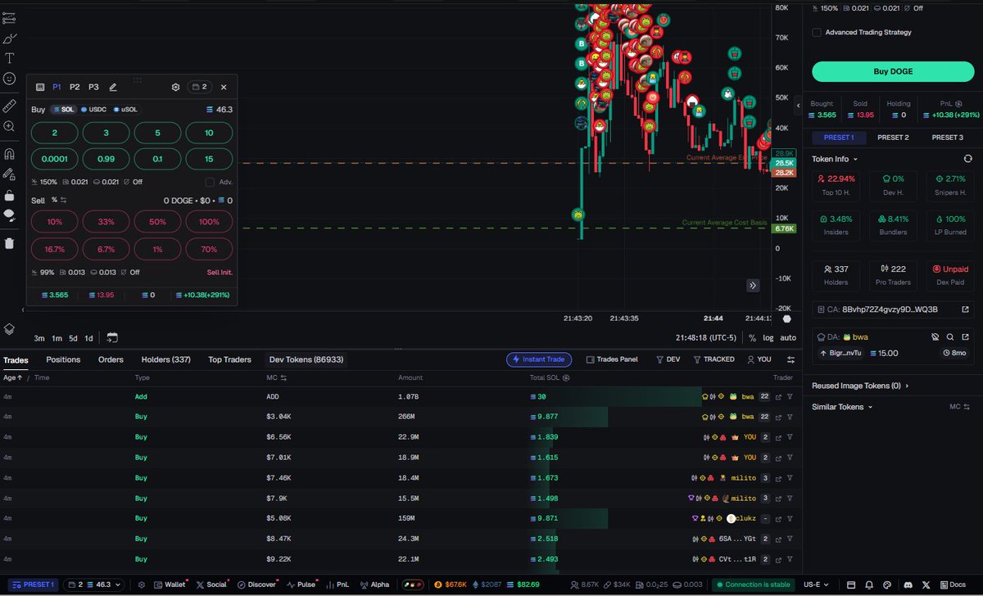Expand the Similar Tokens dropdown
This screenshot has height=596, width=983.
pos(842,407)
